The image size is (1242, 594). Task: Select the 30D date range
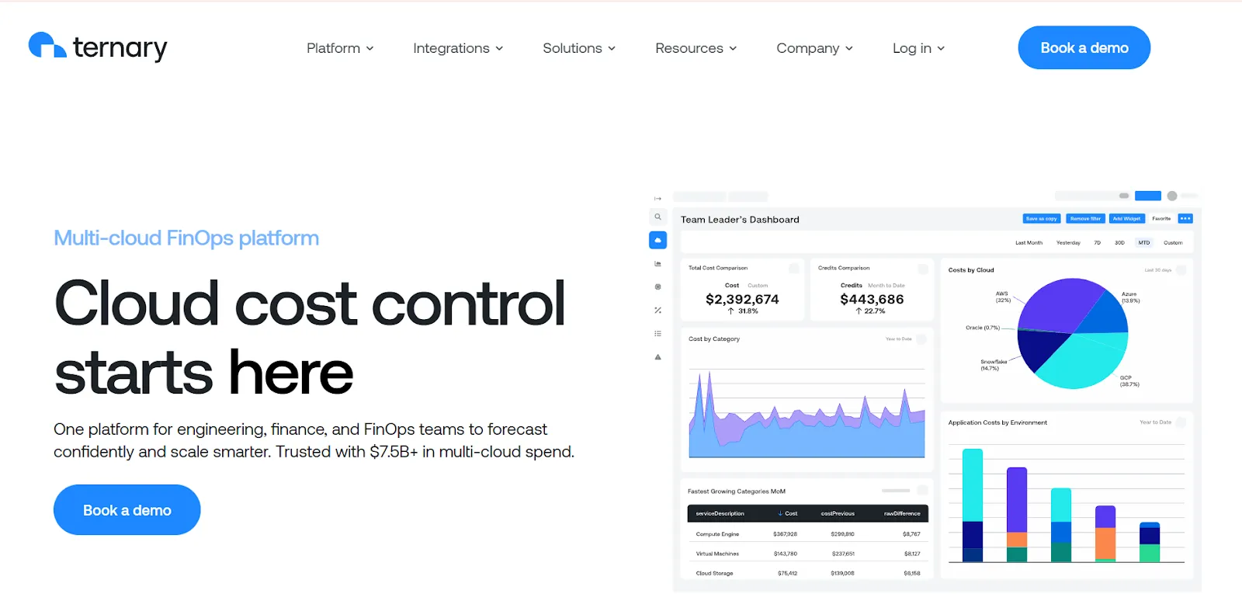1119,243
